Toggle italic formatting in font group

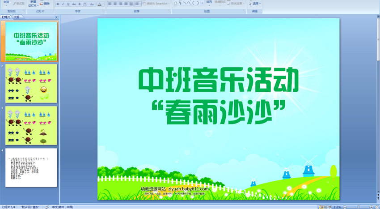(x=63, y=4)
